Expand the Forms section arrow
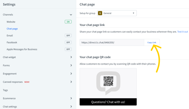This screenshot has height=109, width=189. 71,65
